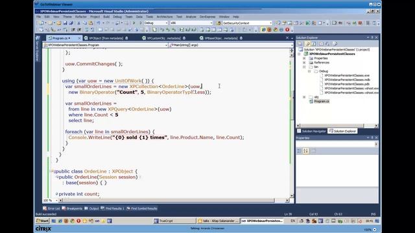
Task: Select XPOWebinarPersistentClasses.pdb file
Action: pyautogui.click(x=346, y=84)
